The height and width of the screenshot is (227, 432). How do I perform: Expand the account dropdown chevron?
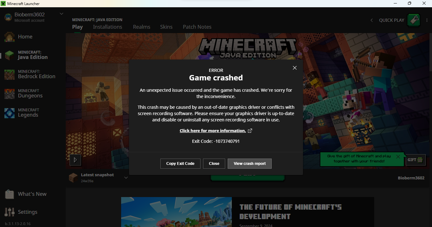61,14
